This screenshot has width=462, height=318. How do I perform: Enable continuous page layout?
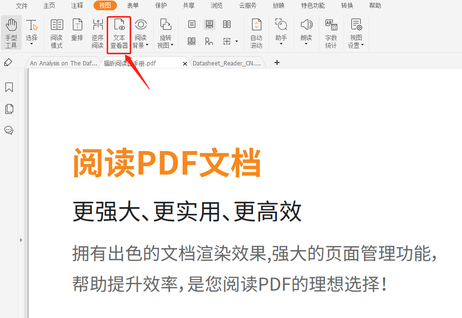pos(209,24)
